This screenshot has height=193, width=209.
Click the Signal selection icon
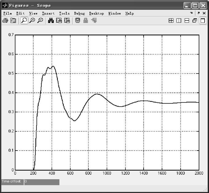coord(94,21)
